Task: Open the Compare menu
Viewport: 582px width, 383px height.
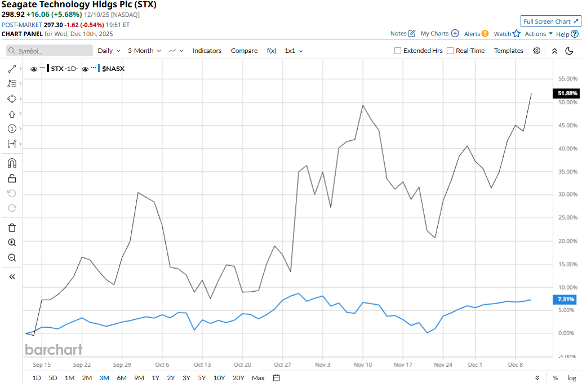Action: point(244,51)
